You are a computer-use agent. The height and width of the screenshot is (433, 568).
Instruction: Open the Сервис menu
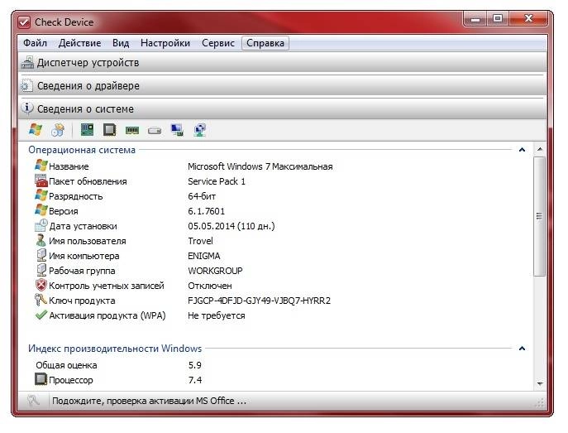pyautogui.click(x=218, y=43)
